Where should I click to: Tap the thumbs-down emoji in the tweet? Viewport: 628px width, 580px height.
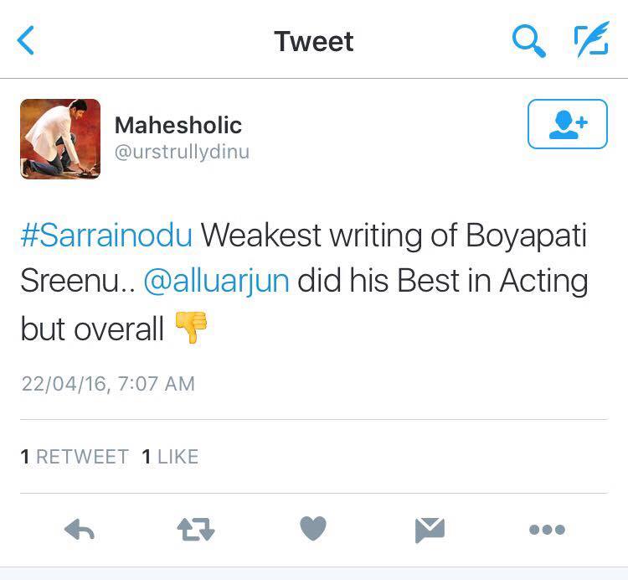tap(191, 328)
